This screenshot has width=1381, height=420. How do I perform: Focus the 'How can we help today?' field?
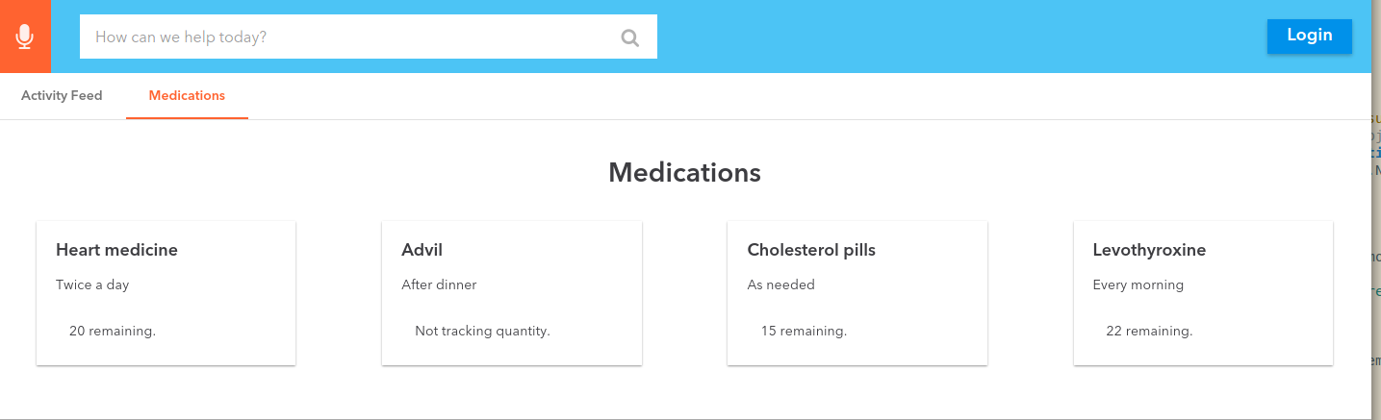[x=346, y=37]
